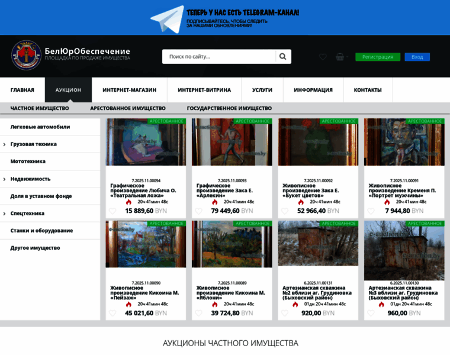This screenshot has width=450, height=355.
Task: Click the Вход button
Action: 417,57
